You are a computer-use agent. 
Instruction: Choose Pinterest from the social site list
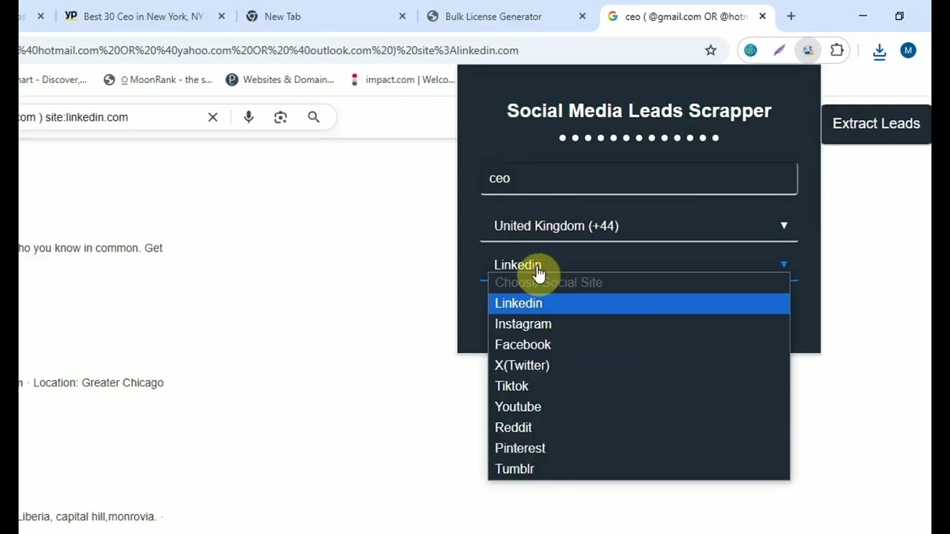coord(639,449)
